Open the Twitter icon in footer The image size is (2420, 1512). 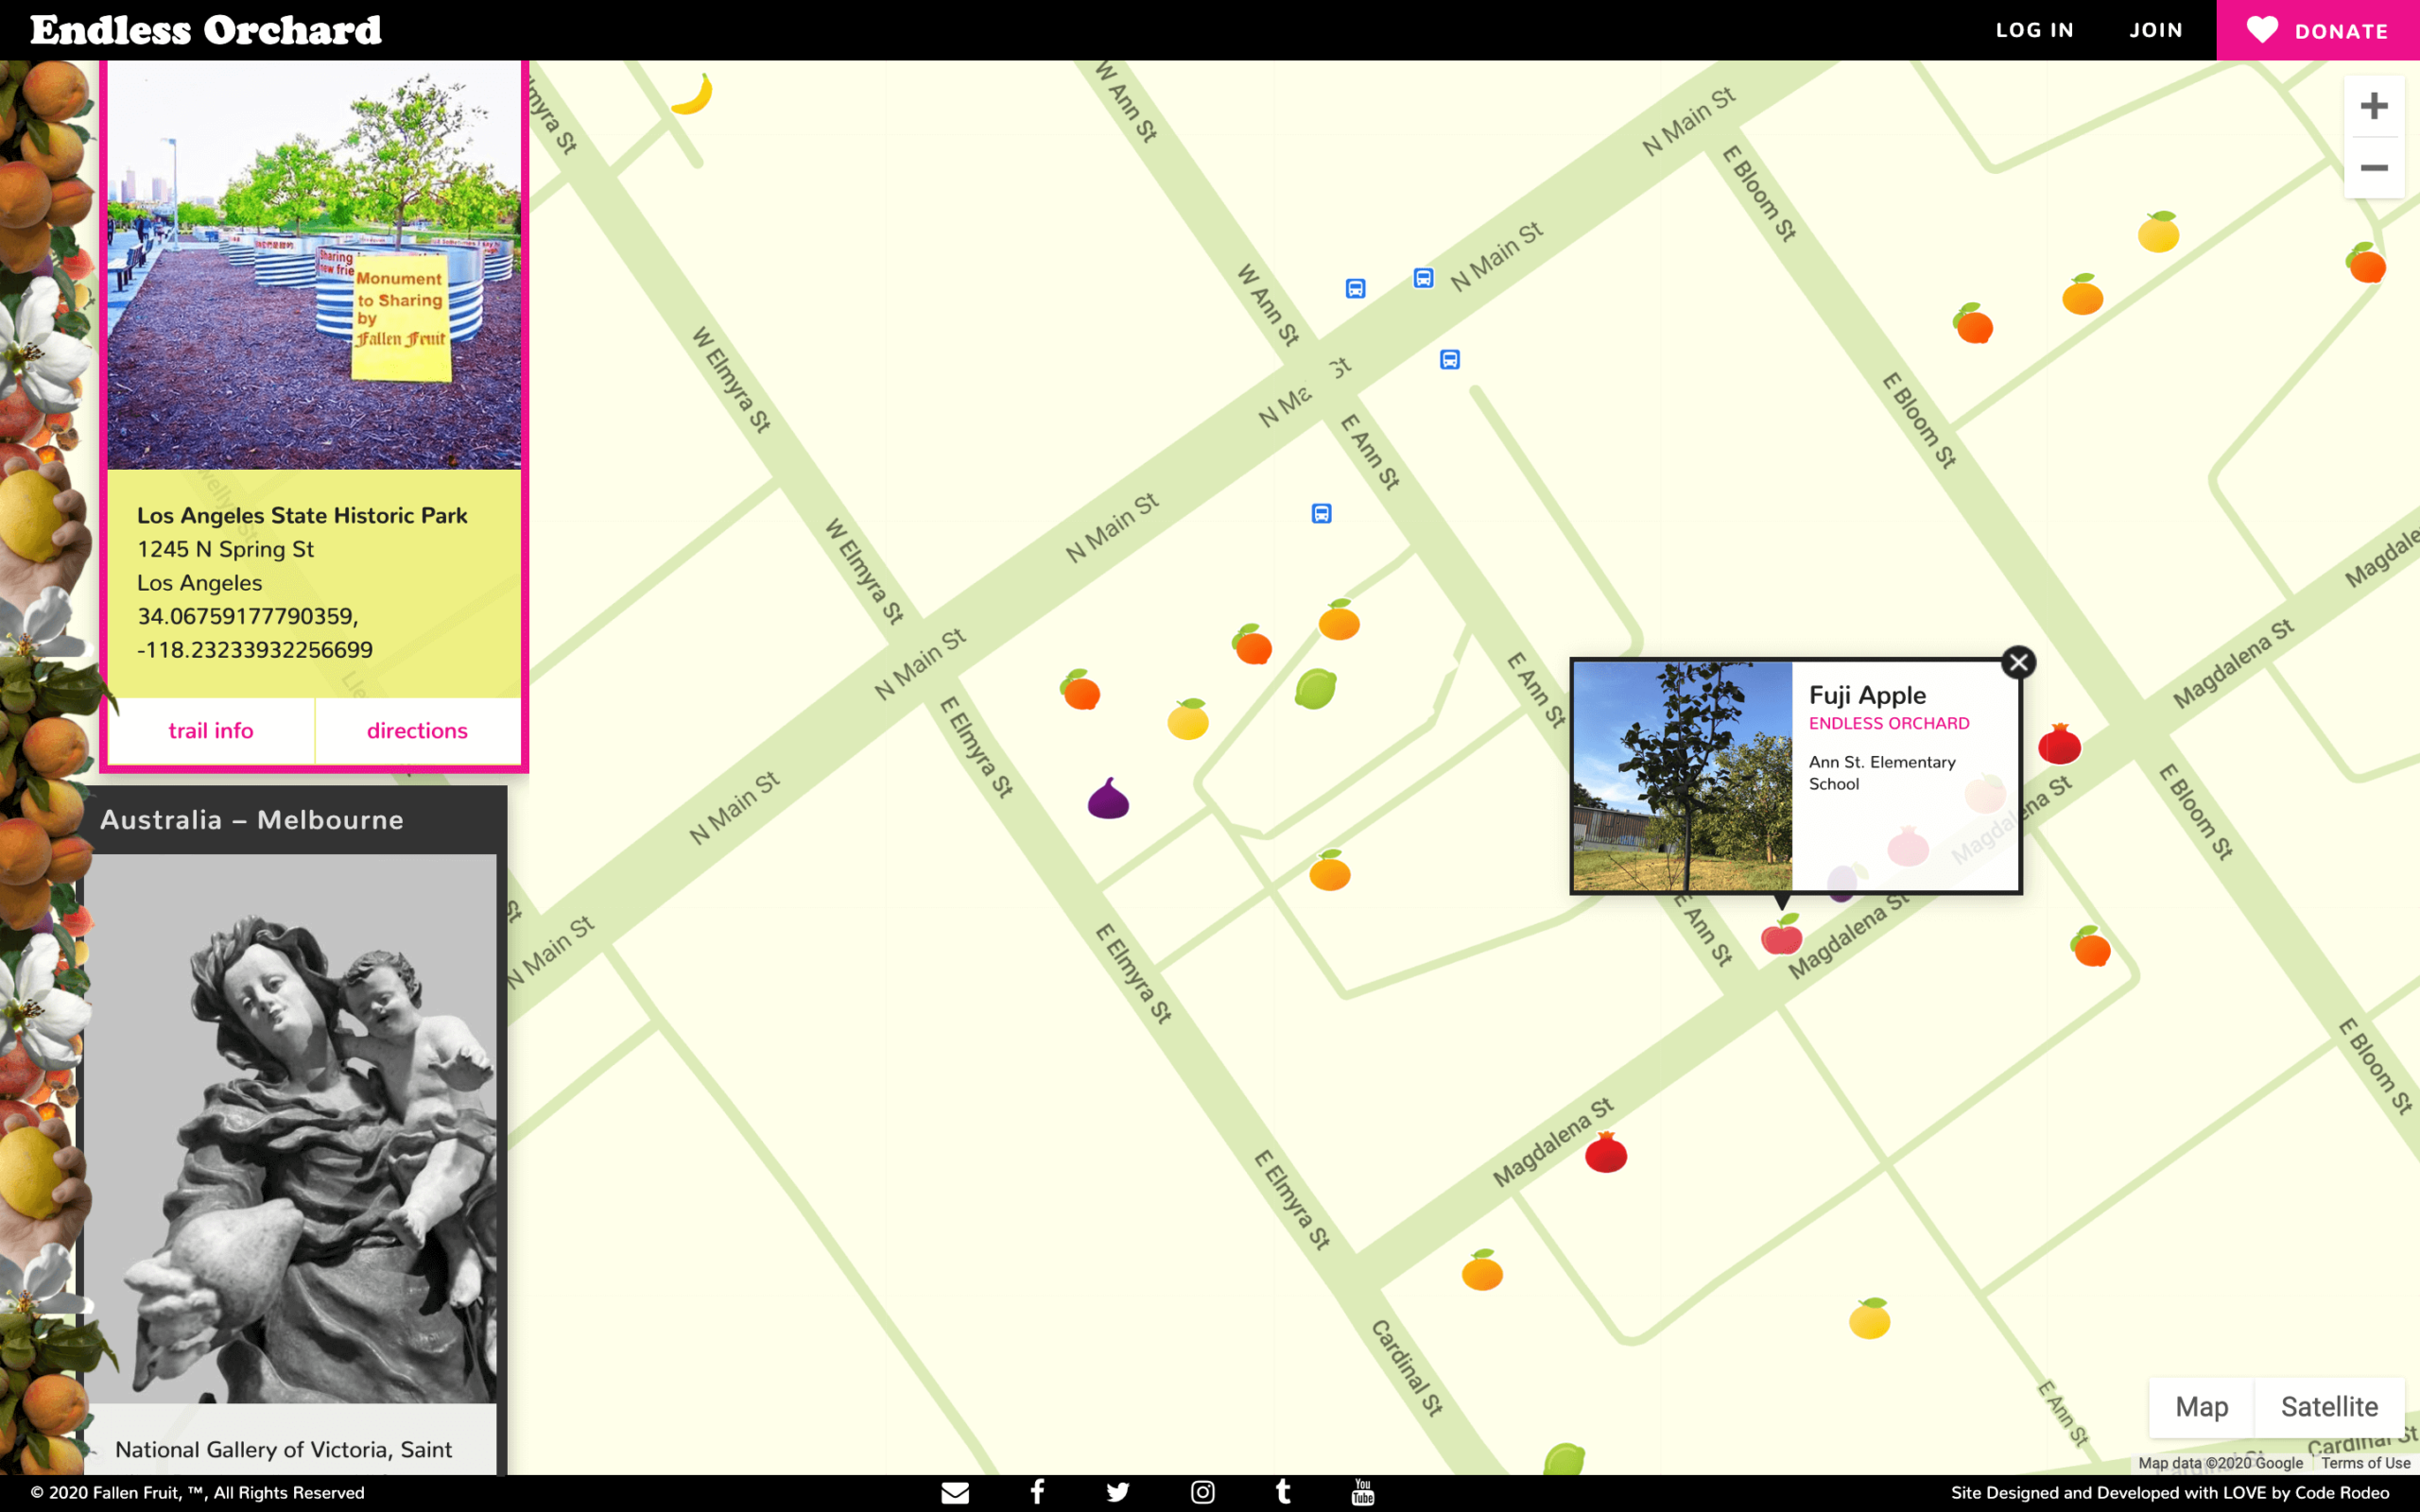1118,1492
